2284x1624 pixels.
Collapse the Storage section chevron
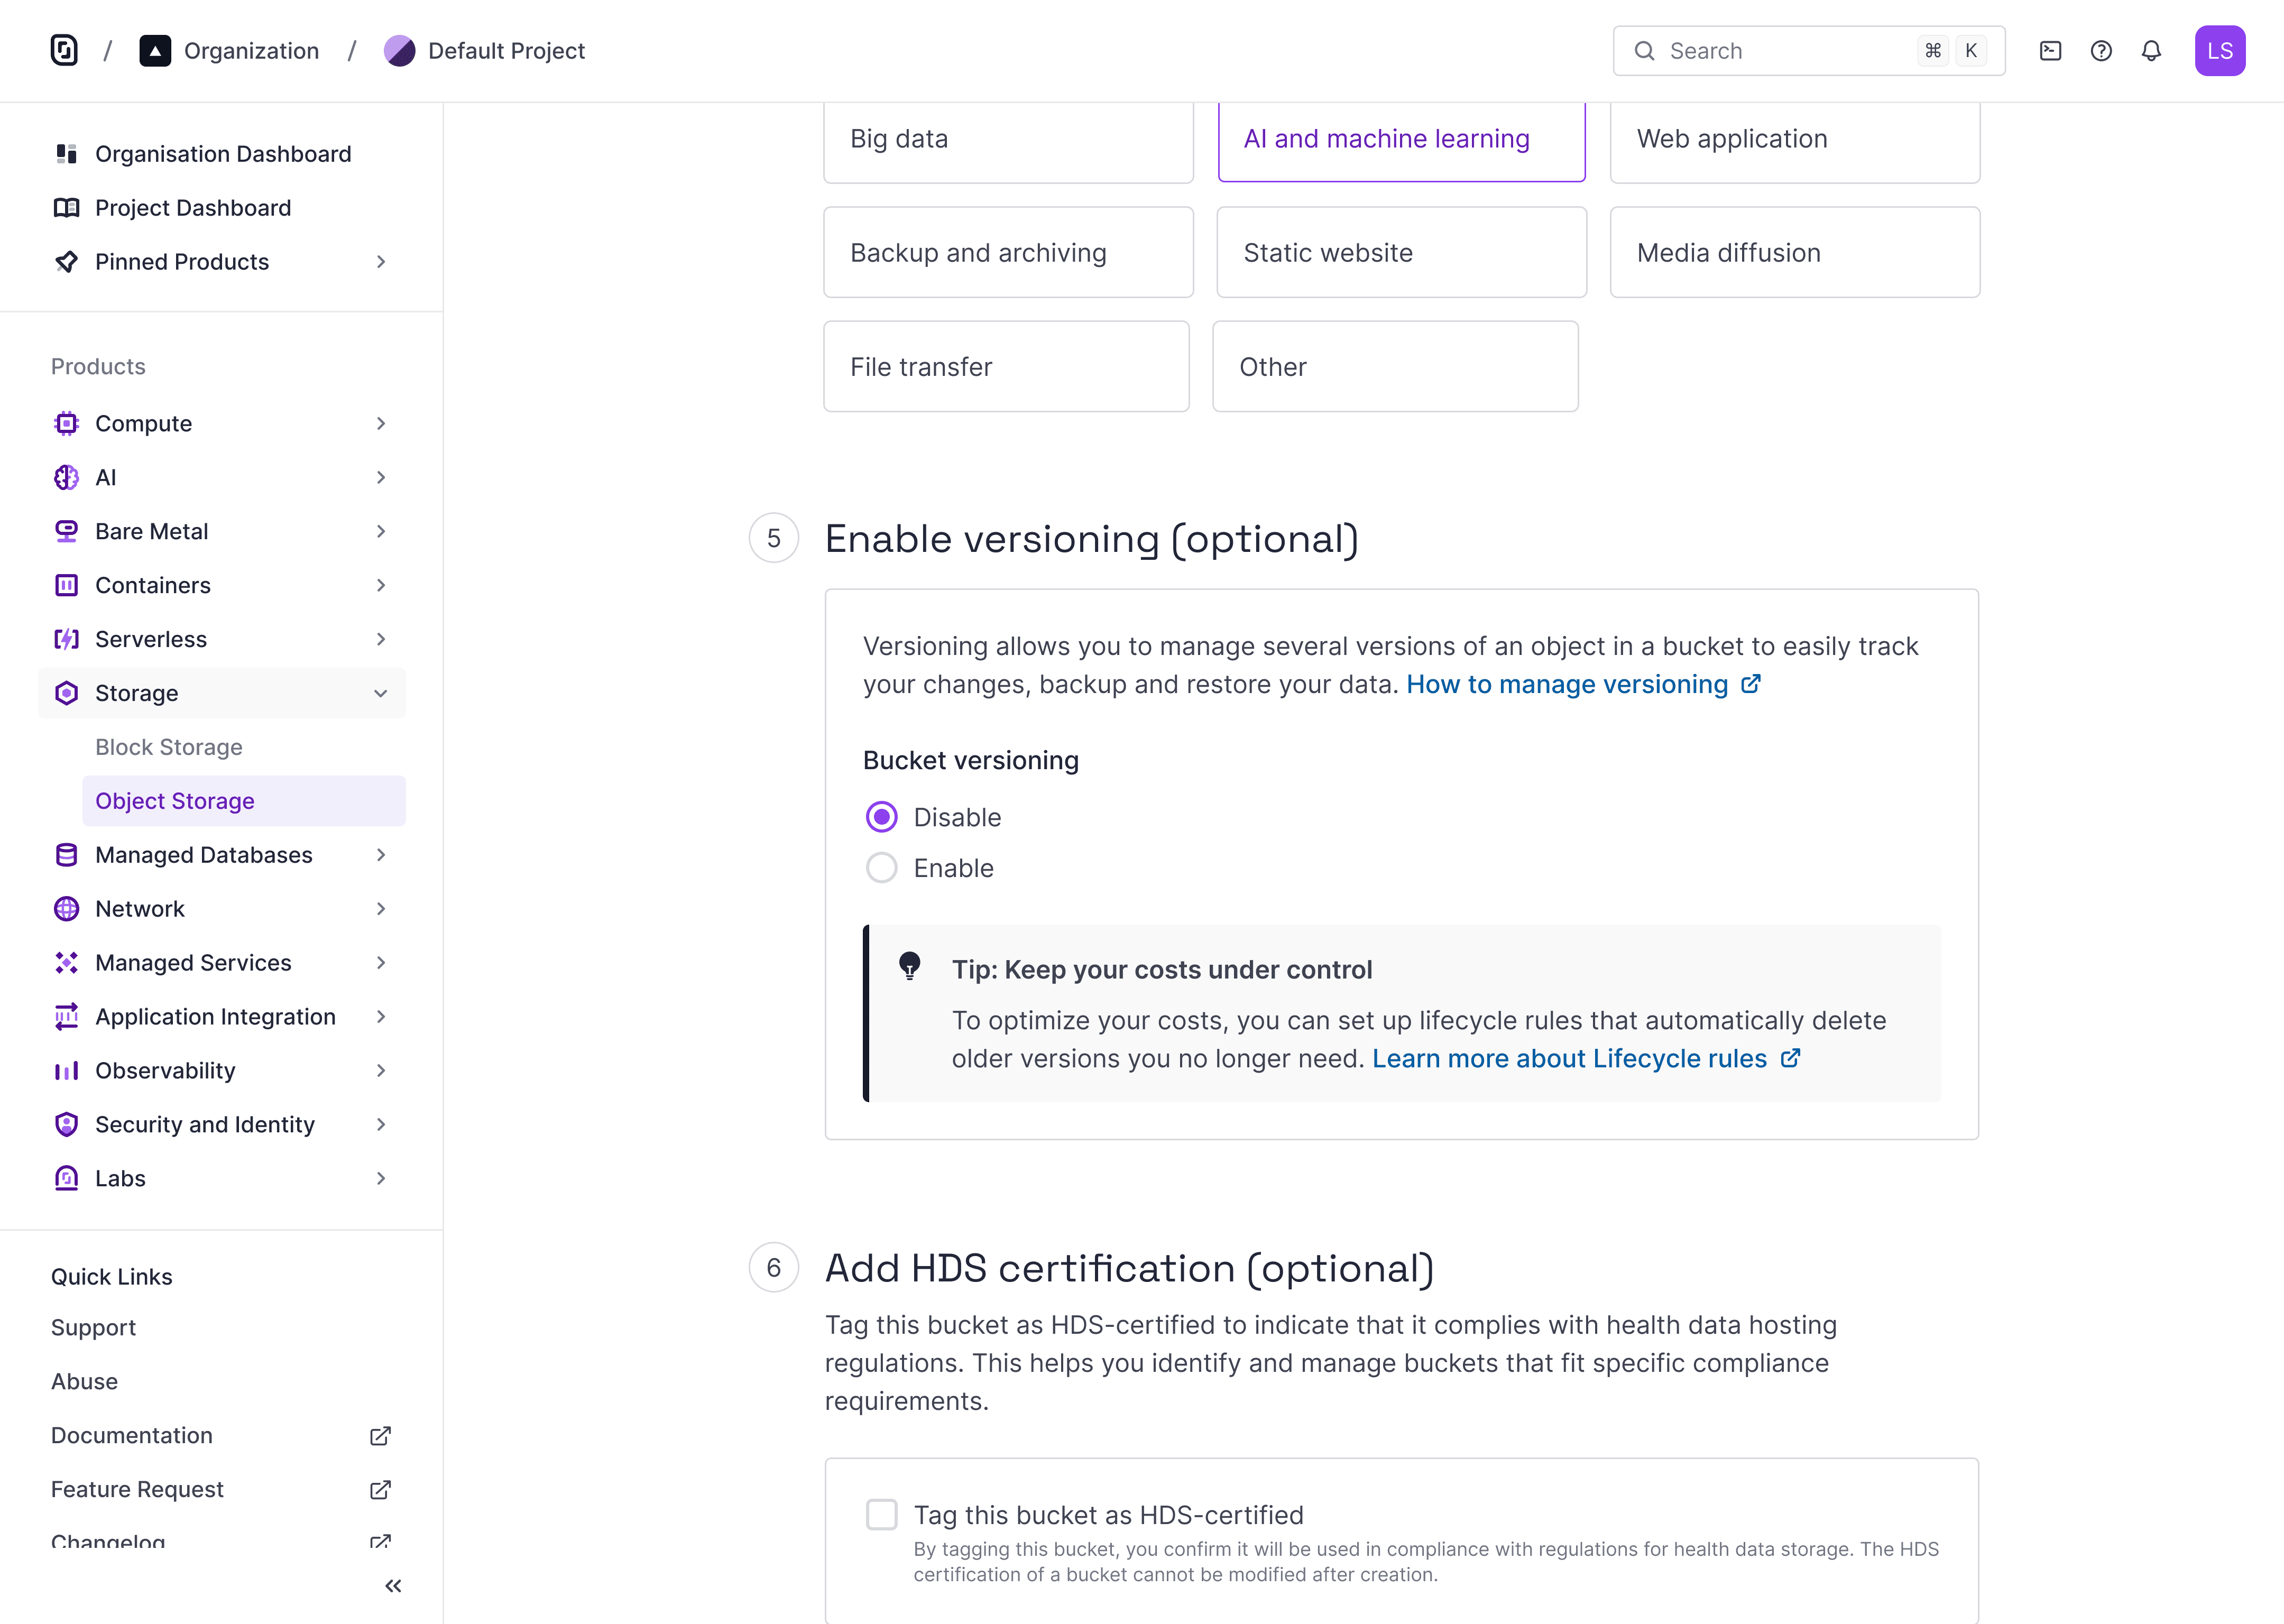click(x=380, y=693)
